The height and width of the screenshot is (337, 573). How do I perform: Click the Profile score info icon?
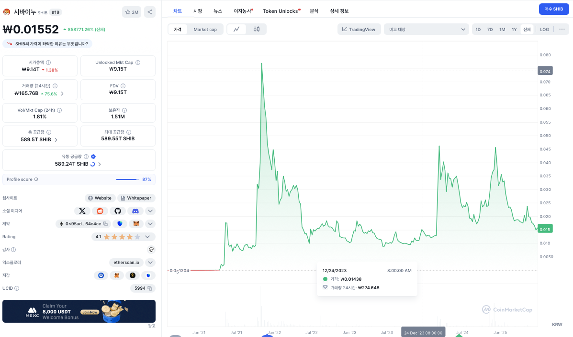36,179
